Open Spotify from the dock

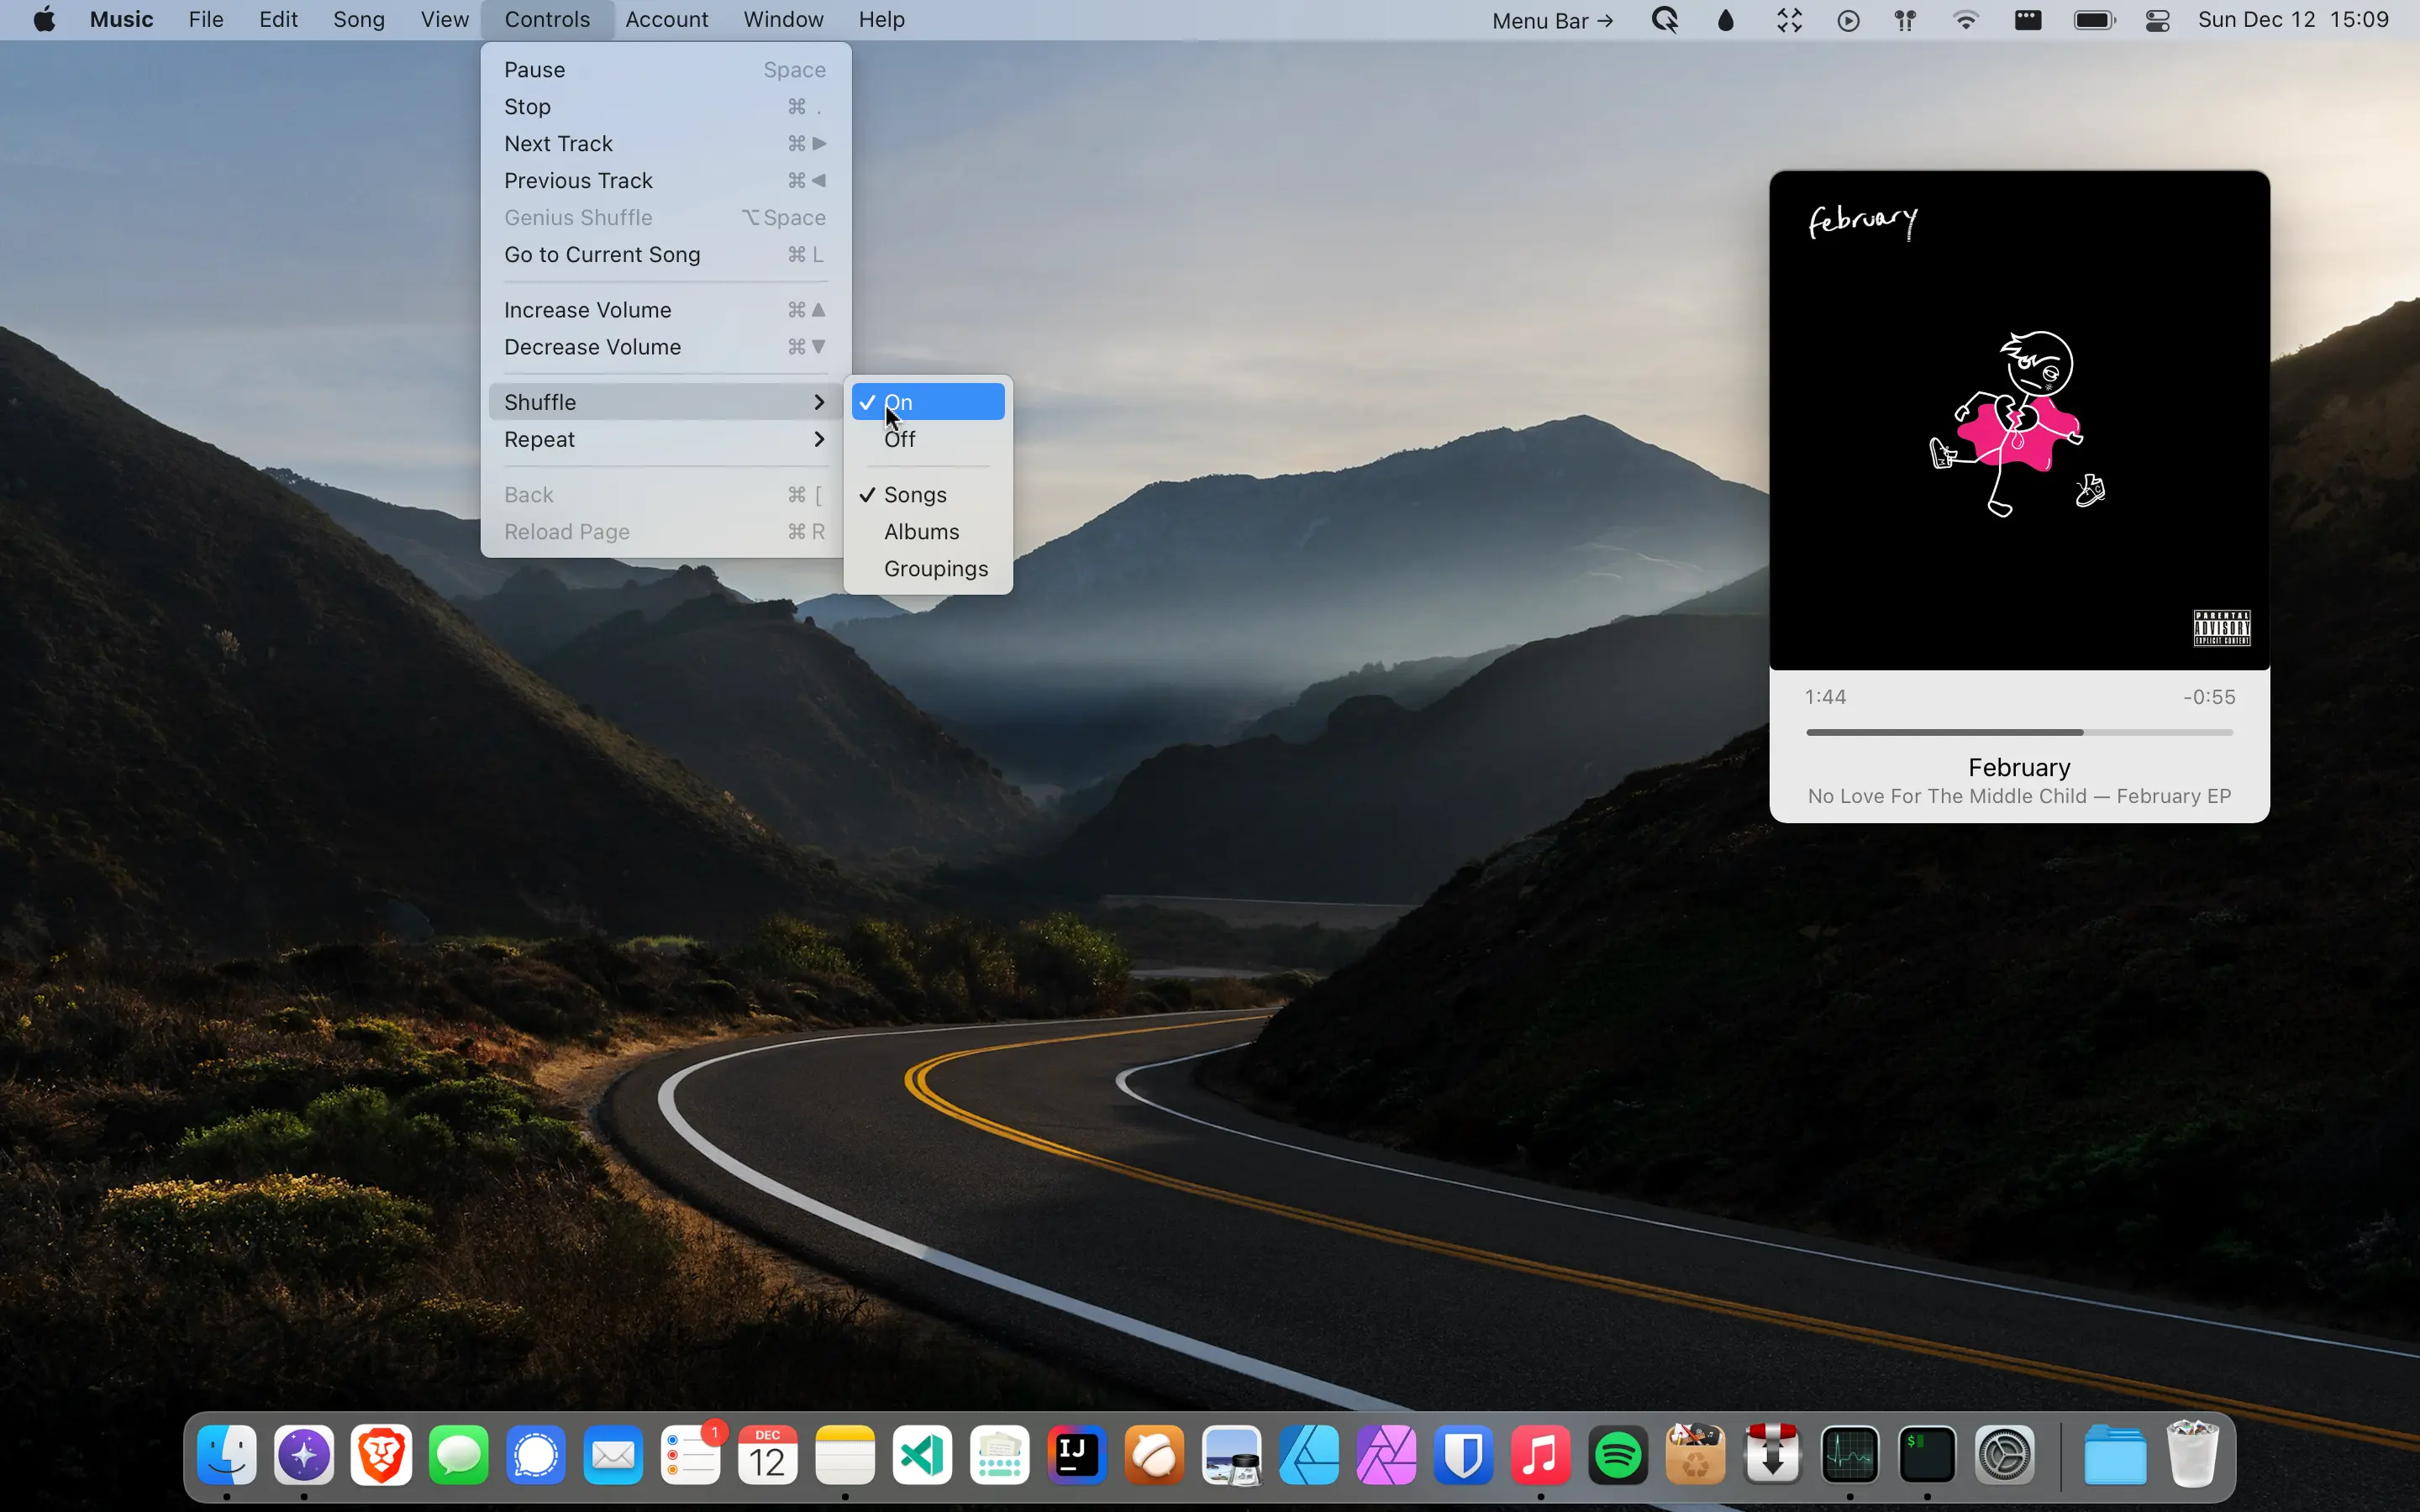pyautogui.click(x=1618, y=1455)
